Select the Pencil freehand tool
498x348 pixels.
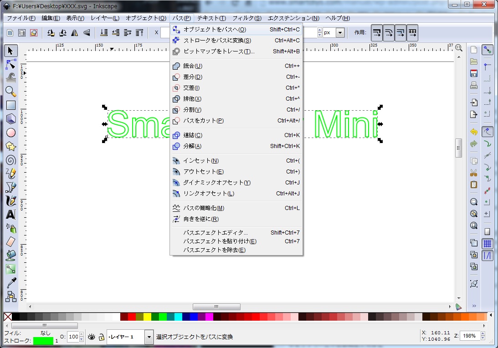[x=11, y=174]
